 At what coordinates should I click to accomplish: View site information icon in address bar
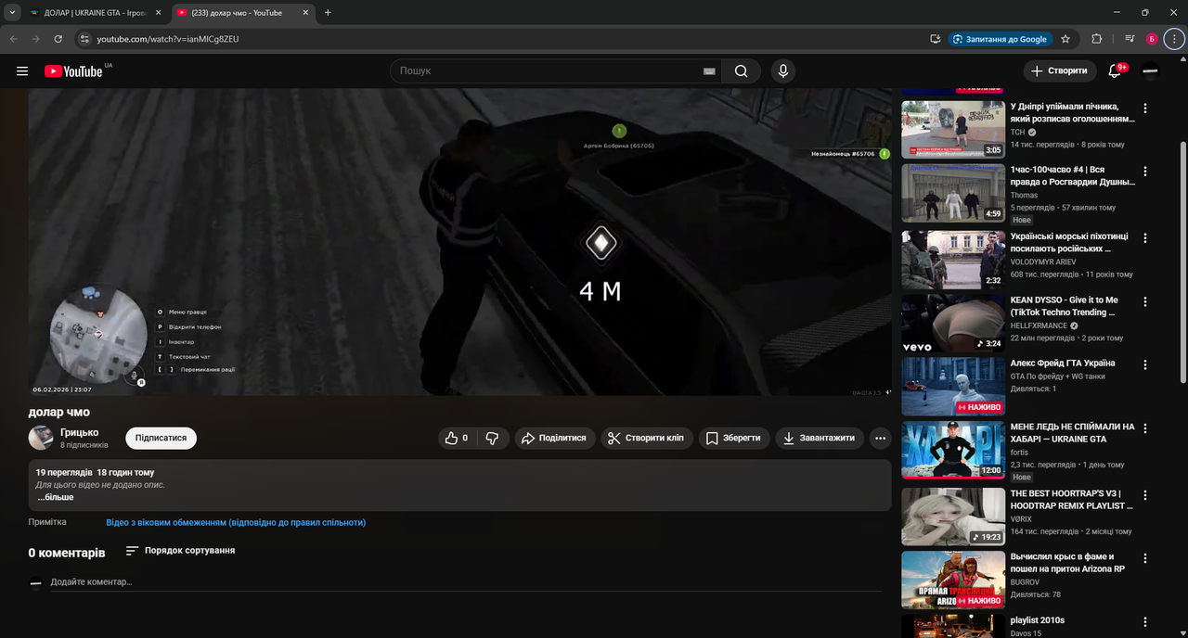[84, 39]
